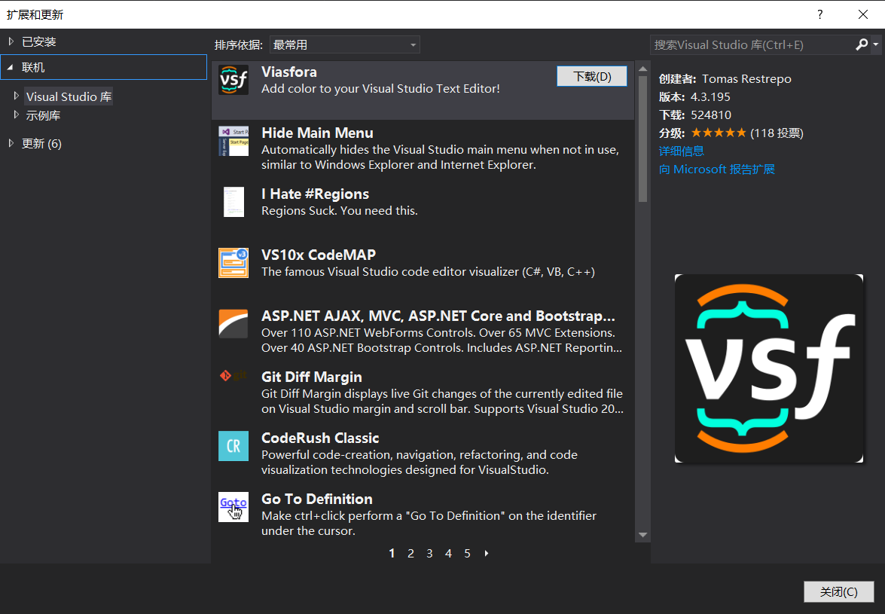Collapse the 联机 tree node
Viewport: 885px width, 614px height.
[x=10, y=67]
